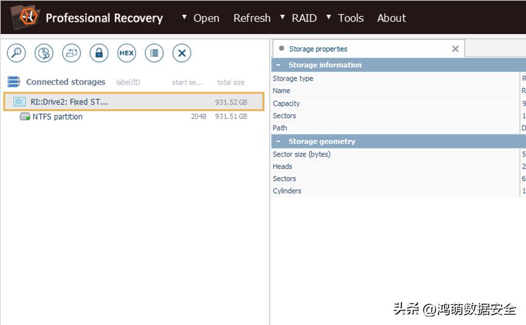Click the Connected storages stack icon
Screen dimensions: 526x325
(14, 82)
